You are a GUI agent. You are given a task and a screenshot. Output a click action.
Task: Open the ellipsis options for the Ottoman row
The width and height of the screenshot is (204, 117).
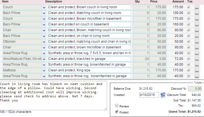pos(197,42)
